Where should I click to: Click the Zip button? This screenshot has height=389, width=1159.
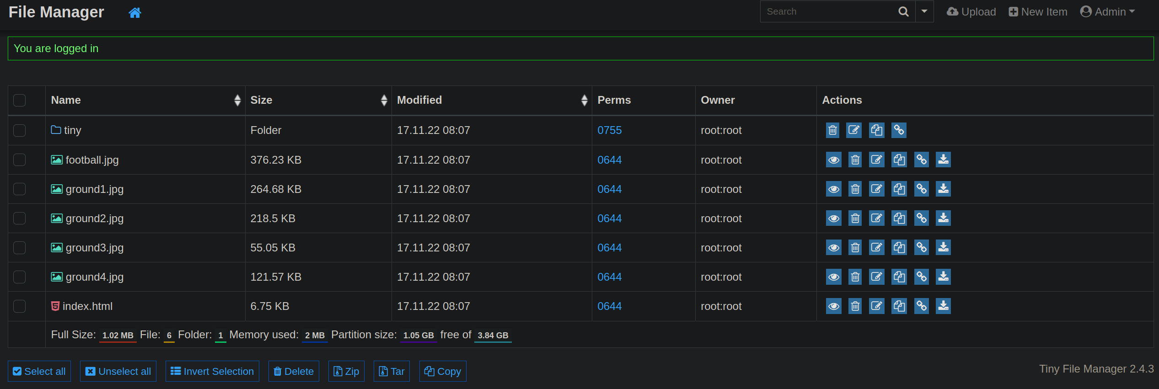coord(346,372)
